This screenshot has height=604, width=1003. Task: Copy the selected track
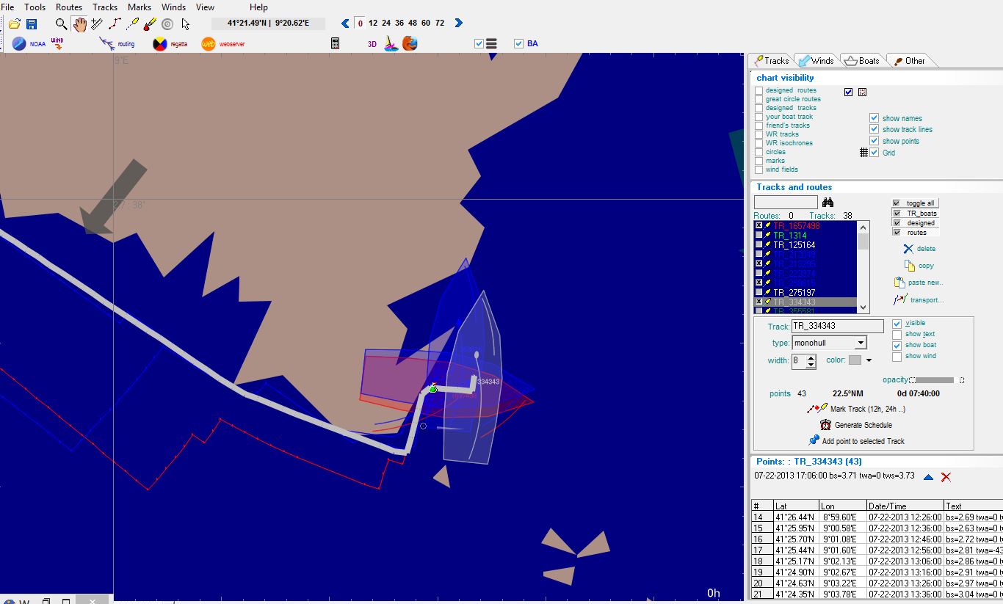point(919,266)
